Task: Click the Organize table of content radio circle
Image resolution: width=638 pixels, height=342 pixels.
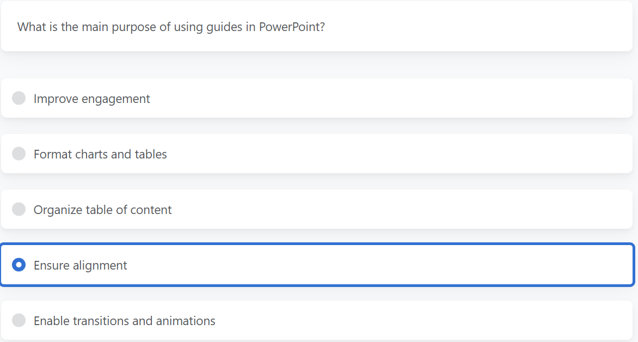Action: click(x=19, y=210)
